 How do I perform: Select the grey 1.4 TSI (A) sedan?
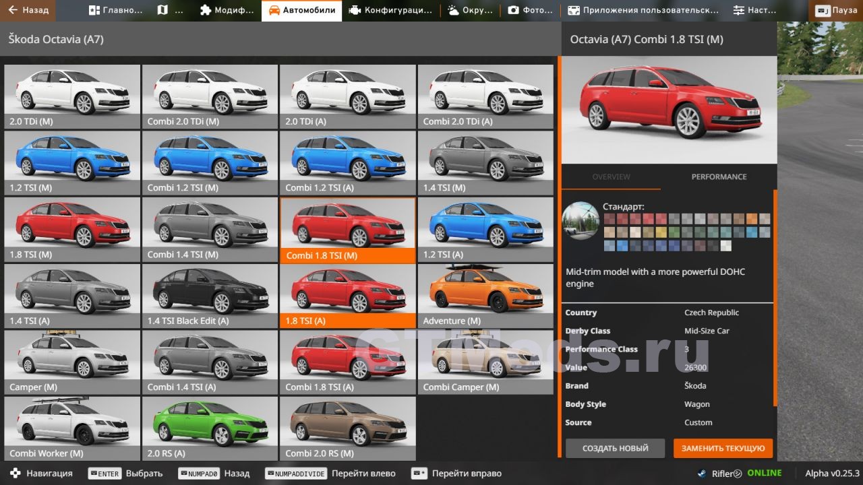point(72,295)
